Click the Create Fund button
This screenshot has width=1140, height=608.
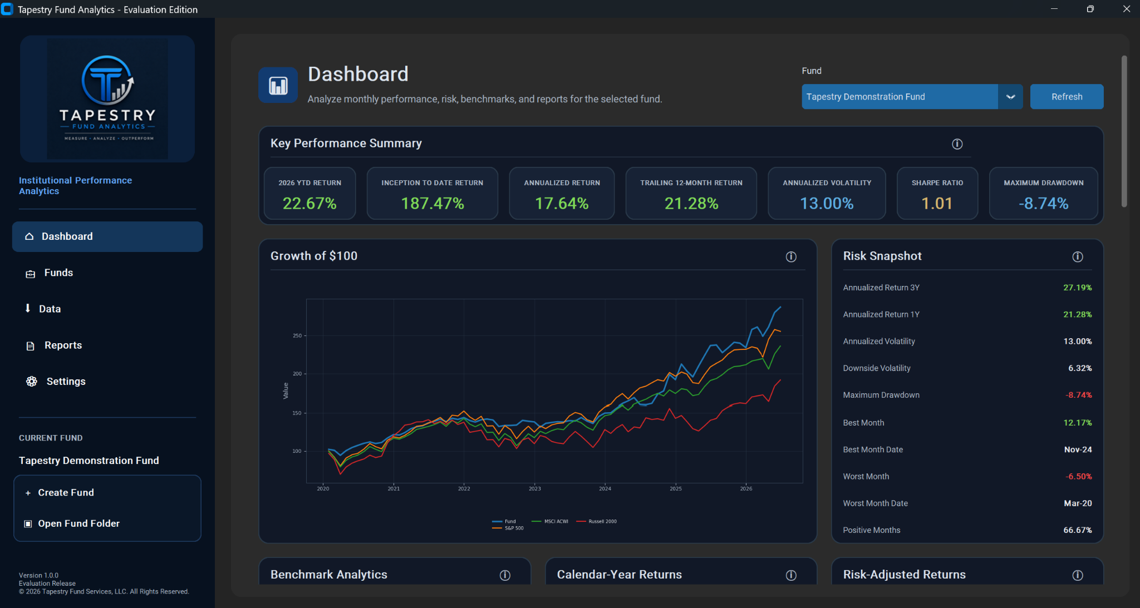click(107, 492)
